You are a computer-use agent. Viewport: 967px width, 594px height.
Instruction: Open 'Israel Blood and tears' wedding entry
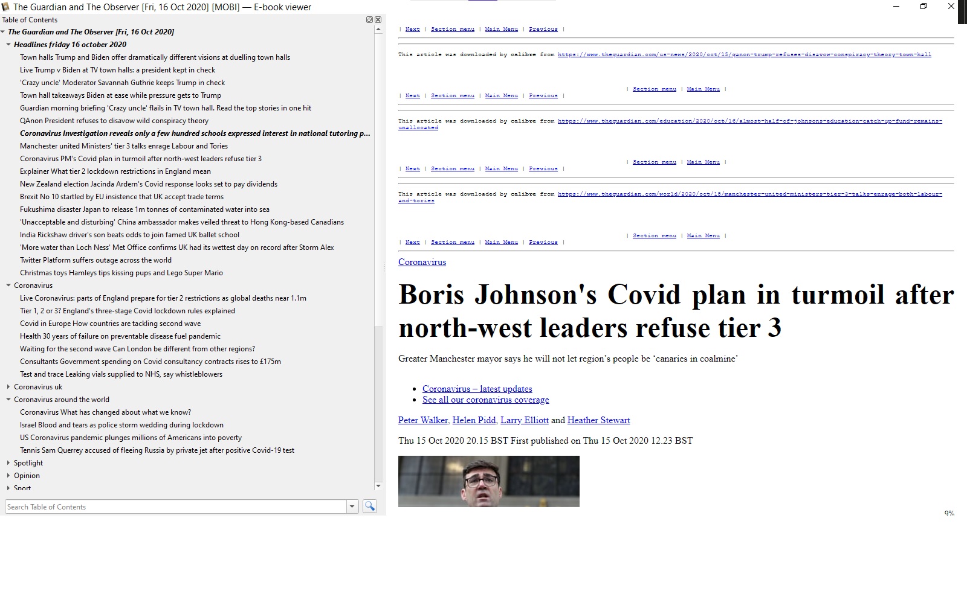coord(121,425)
